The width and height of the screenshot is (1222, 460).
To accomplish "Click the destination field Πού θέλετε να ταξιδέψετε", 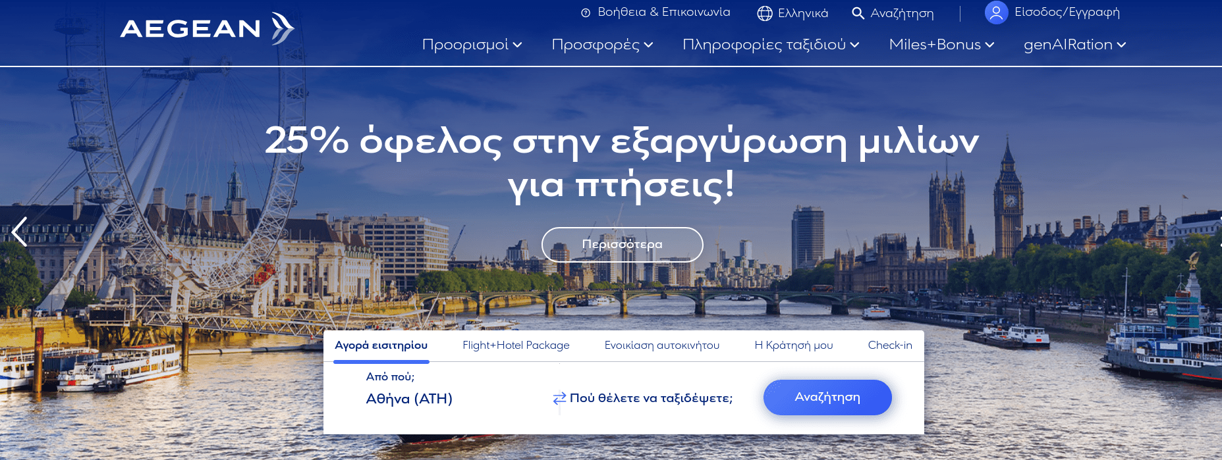I will [x=651, y=398].
